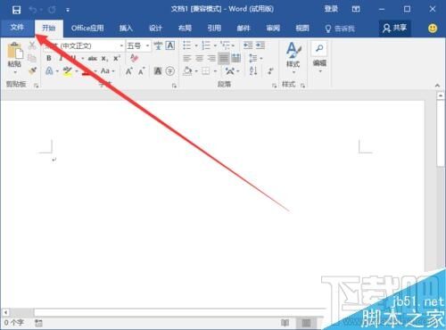Toggle Subscript formatting

point(104,59)
